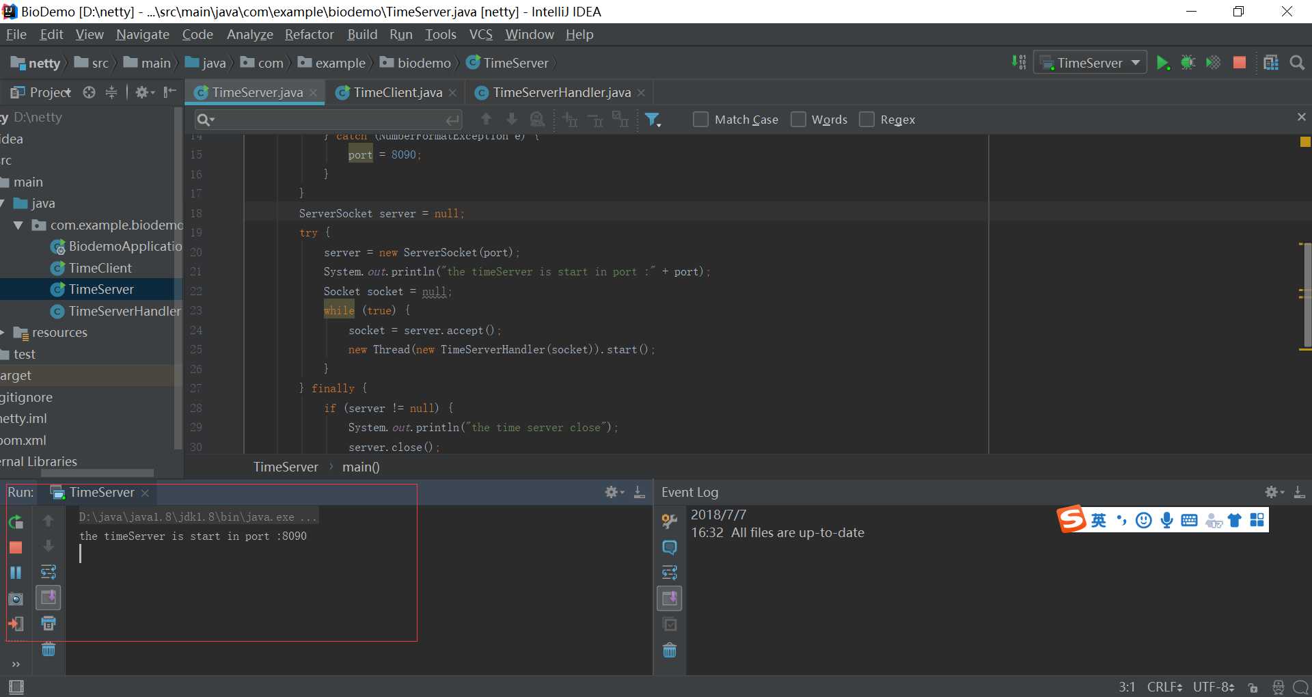
Task: Run TimeServer with coverage
Action: 1213,63
